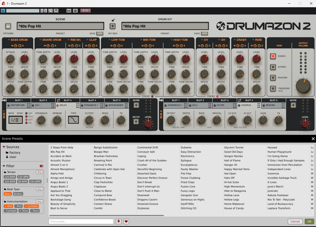Click the swap arrows icon on Bus 2 Slot 4
The height and width of the screenshot is (227, 316).
(239, 100)
